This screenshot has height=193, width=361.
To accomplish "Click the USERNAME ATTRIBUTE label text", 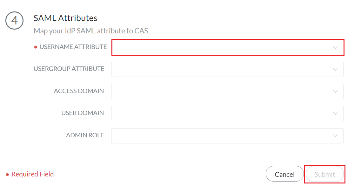I will pyautogui.click(x=73, y=47).
